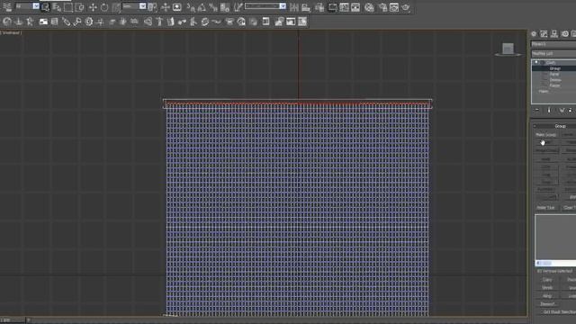Toggle angle snap
This screenshot has width=576, height=324.
202,7
